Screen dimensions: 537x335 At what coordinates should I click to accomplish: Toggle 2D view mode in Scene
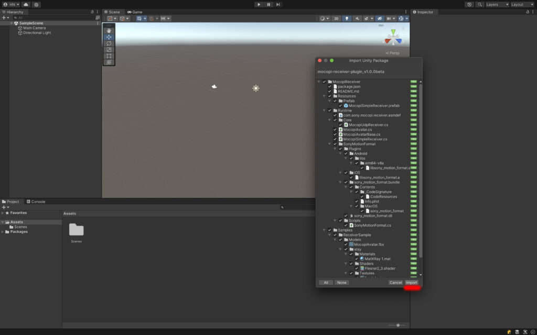[x=336, y=18]
